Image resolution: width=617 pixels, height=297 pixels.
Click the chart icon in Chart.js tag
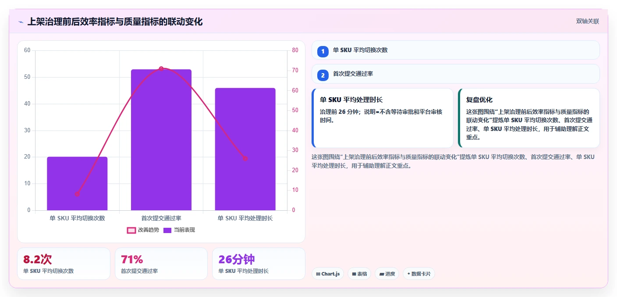[x=318, y=274]
